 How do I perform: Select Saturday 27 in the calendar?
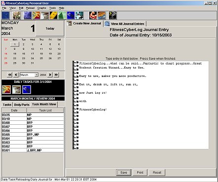click(59, 58)
